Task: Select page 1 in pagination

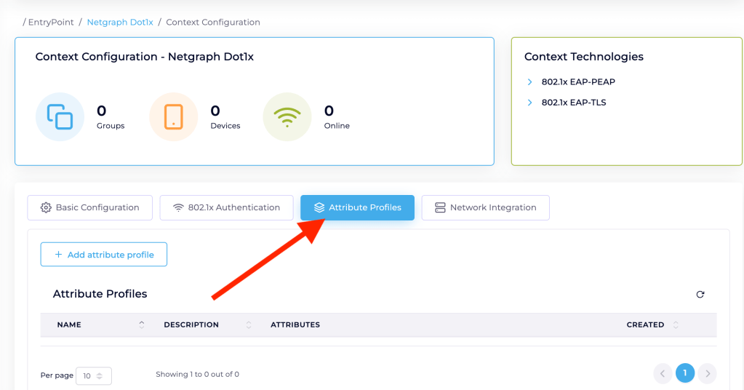Action: (684, 373)
